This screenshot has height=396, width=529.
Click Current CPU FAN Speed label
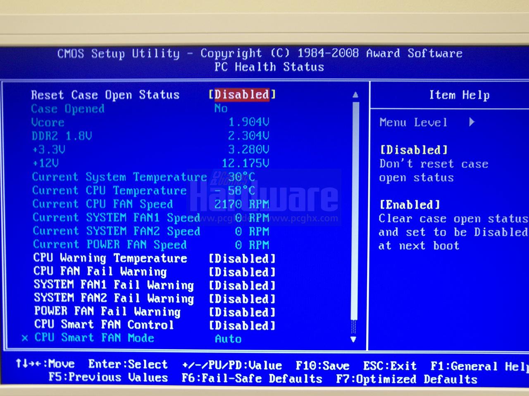pyautogui.click(x=103, y=204)
